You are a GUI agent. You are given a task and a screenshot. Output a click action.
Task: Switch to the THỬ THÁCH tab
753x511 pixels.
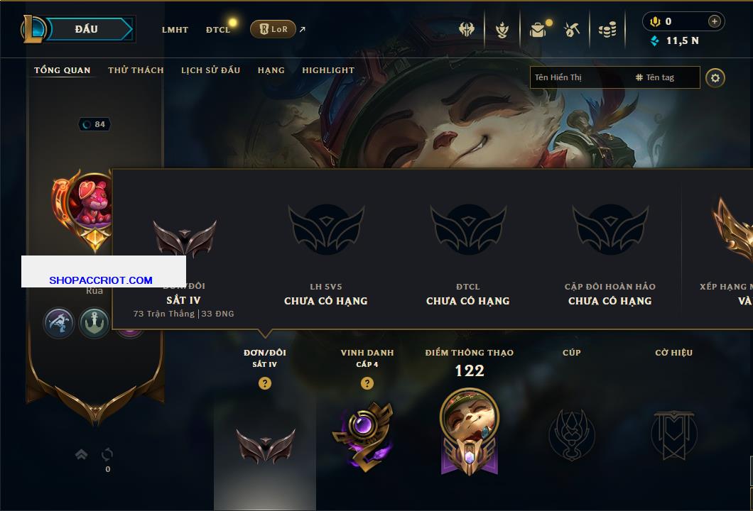point(136,70)
